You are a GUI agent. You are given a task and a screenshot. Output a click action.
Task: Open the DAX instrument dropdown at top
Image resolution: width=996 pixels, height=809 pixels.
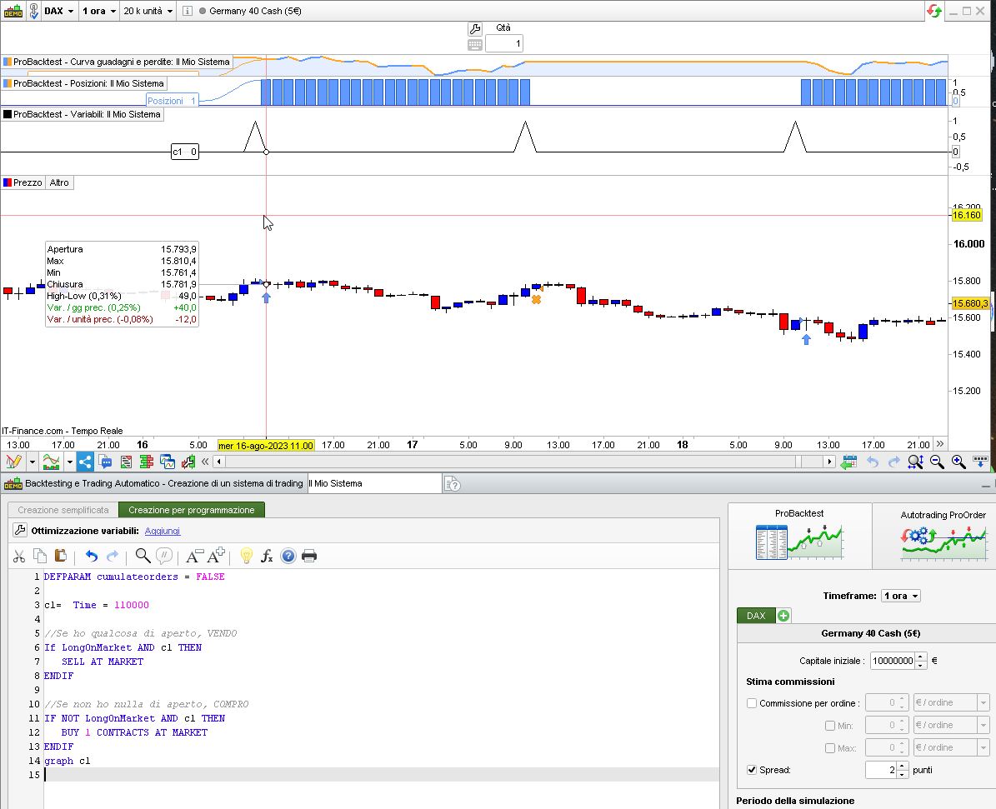[x=58, y=11]
